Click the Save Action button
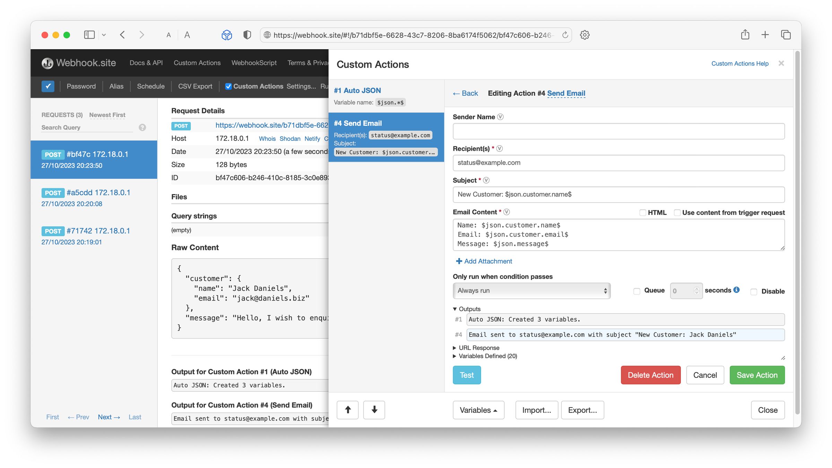832x468 pixels. click(x=757, y=375)
